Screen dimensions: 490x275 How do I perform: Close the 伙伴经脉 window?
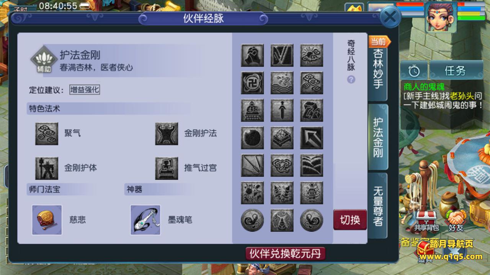click(390, 17)
